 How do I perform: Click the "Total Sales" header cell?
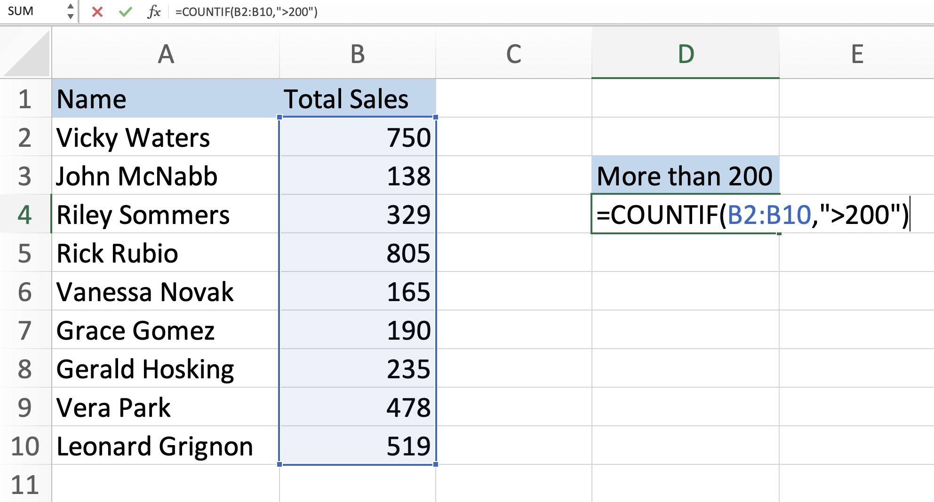click(358, 99)
